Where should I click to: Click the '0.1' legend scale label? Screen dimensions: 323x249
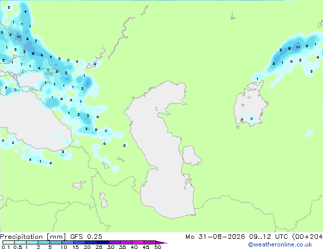6,247
